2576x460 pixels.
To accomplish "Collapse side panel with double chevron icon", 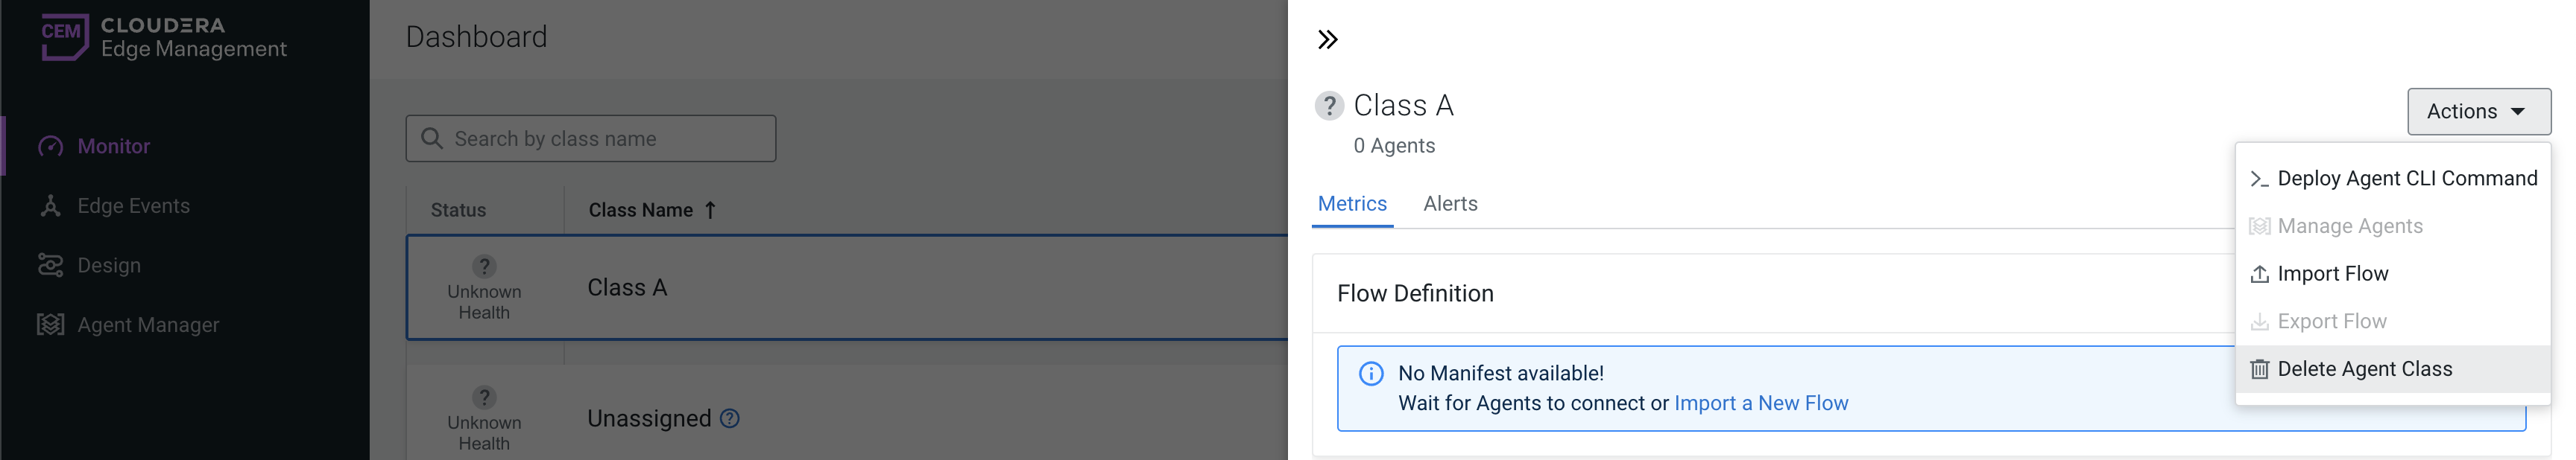I will click(1327, 40).
